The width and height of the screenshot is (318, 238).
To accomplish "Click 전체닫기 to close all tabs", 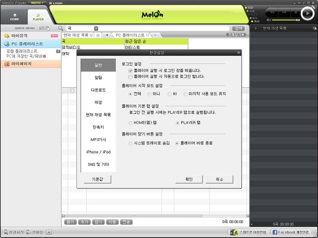I will (236, 34).
